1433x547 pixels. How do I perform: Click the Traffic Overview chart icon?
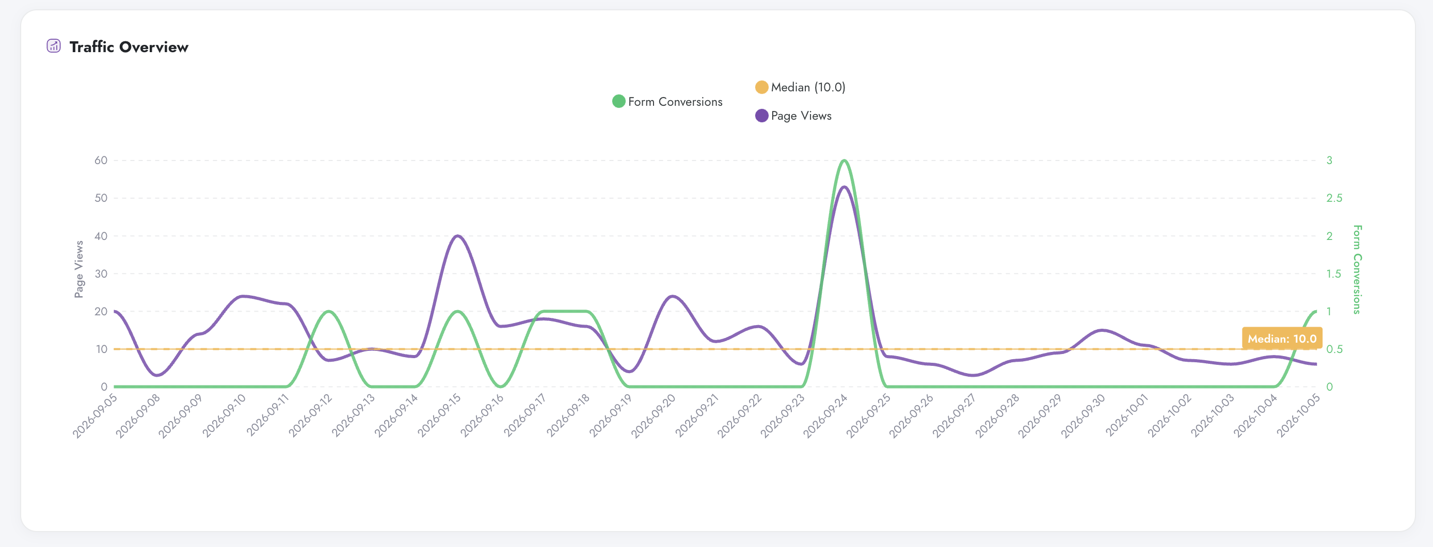pyautogui.click(x=53, y=46)
